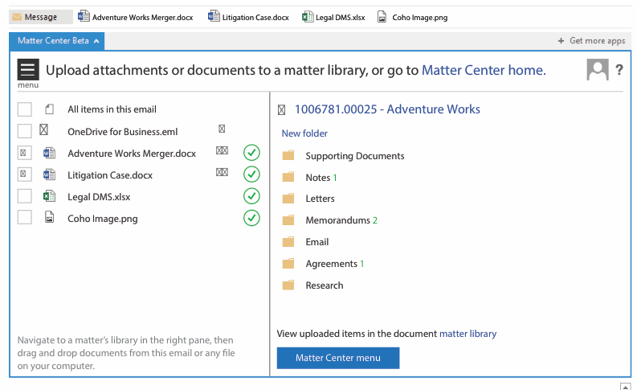The width and height of the screenshot is (637, 390).
Task: Open Coho Image.png attachment tab
Action: pos(412,17)
